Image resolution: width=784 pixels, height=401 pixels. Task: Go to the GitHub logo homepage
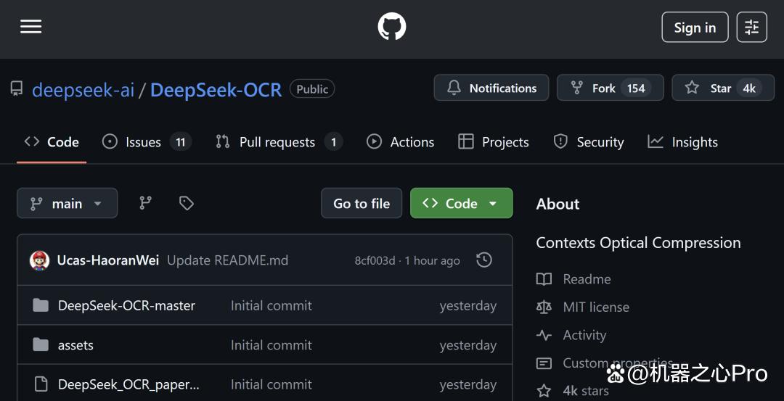391,26
